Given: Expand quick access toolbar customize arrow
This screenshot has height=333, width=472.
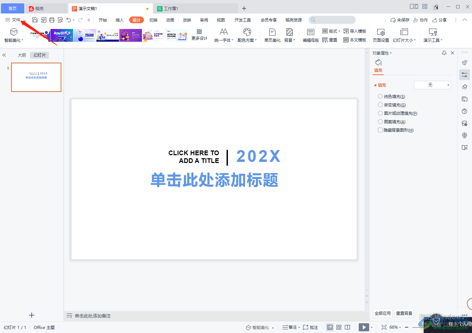Looking at the screenshot, I should (89, 20).
